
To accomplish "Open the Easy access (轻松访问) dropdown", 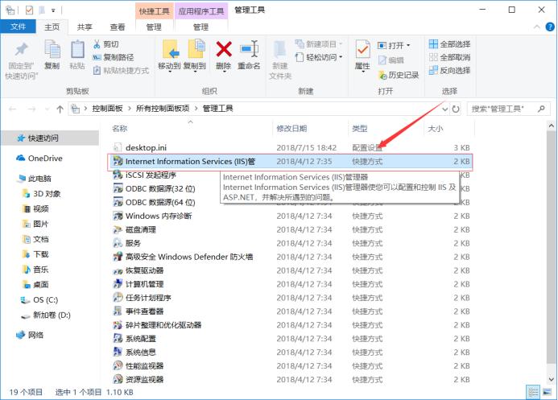I will click(319, 57).
